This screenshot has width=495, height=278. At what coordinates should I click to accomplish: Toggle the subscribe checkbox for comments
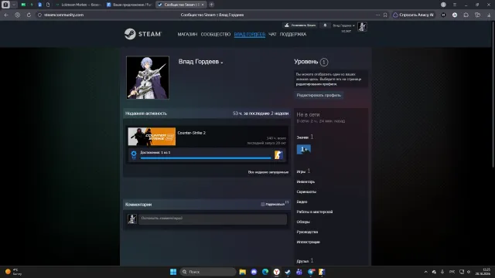pyautogui.click(x=263, y=204)
